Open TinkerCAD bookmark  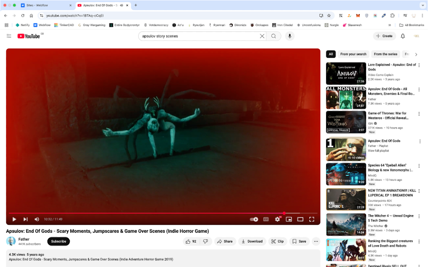coord(64,25)
